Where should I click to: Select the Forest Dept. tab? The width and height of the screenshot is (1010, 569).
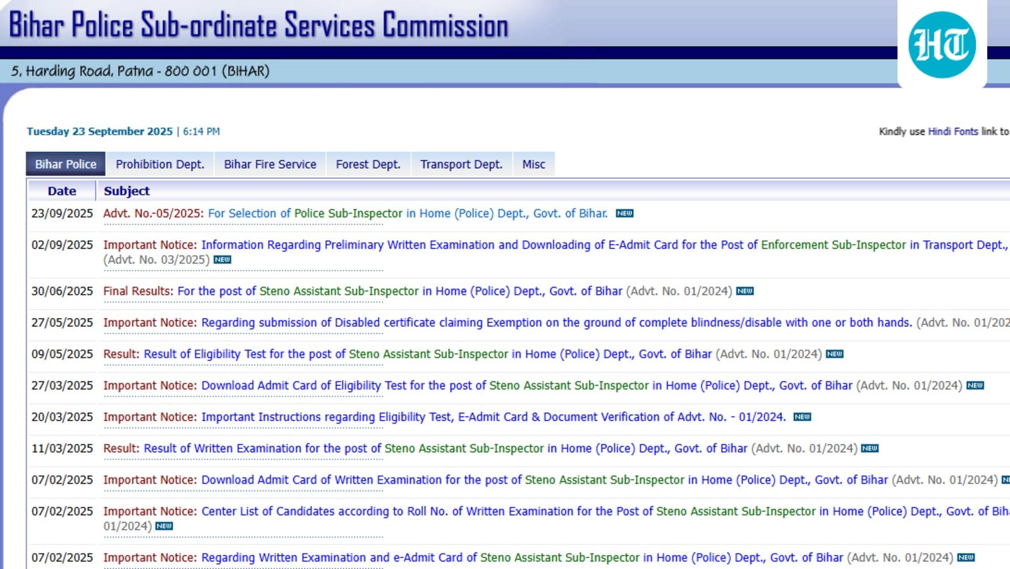[368, 164]
